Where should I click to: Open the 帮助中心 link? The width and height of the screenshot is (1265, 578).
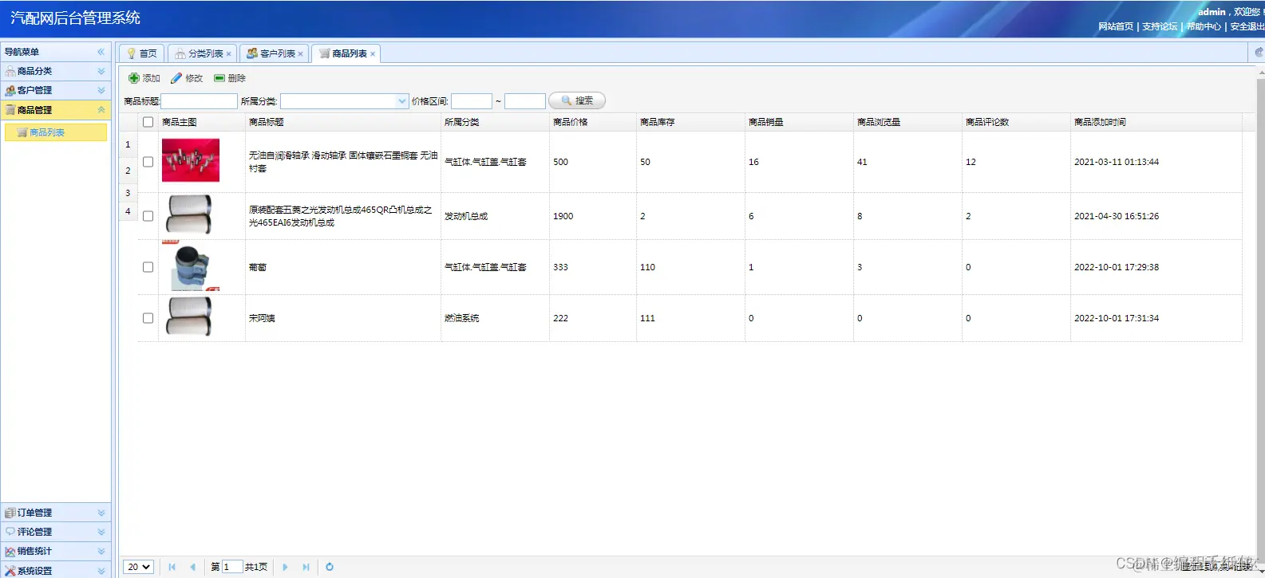(x=1204, y=26)
